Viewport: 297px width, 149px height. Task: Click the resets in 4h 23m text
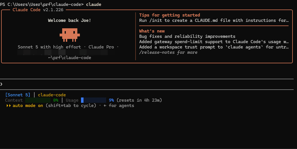pos(139,100)
